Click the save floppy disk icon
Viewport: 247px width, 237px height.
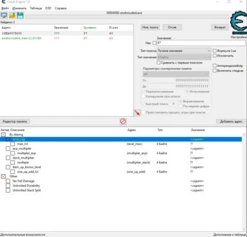tap(21, 15)
